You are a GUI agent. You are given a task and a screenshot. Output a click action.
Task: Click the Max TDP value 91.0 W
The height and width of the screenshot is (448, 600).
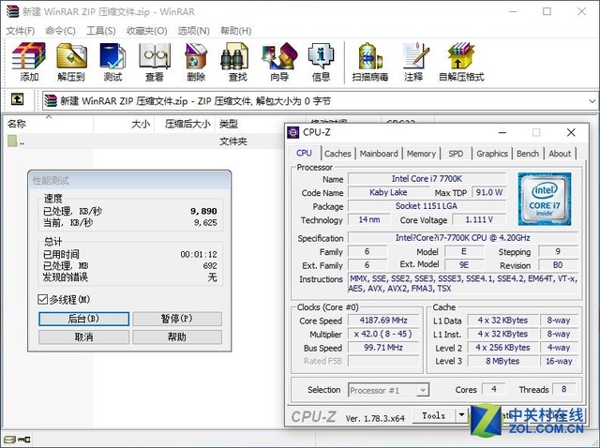click(489, 192)
